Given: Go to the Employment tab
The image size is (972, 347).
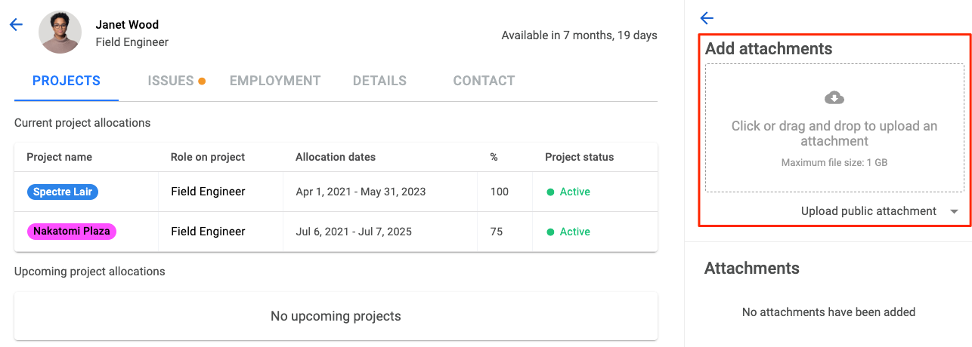Looking at the screenshot, I should click(275, 81).
